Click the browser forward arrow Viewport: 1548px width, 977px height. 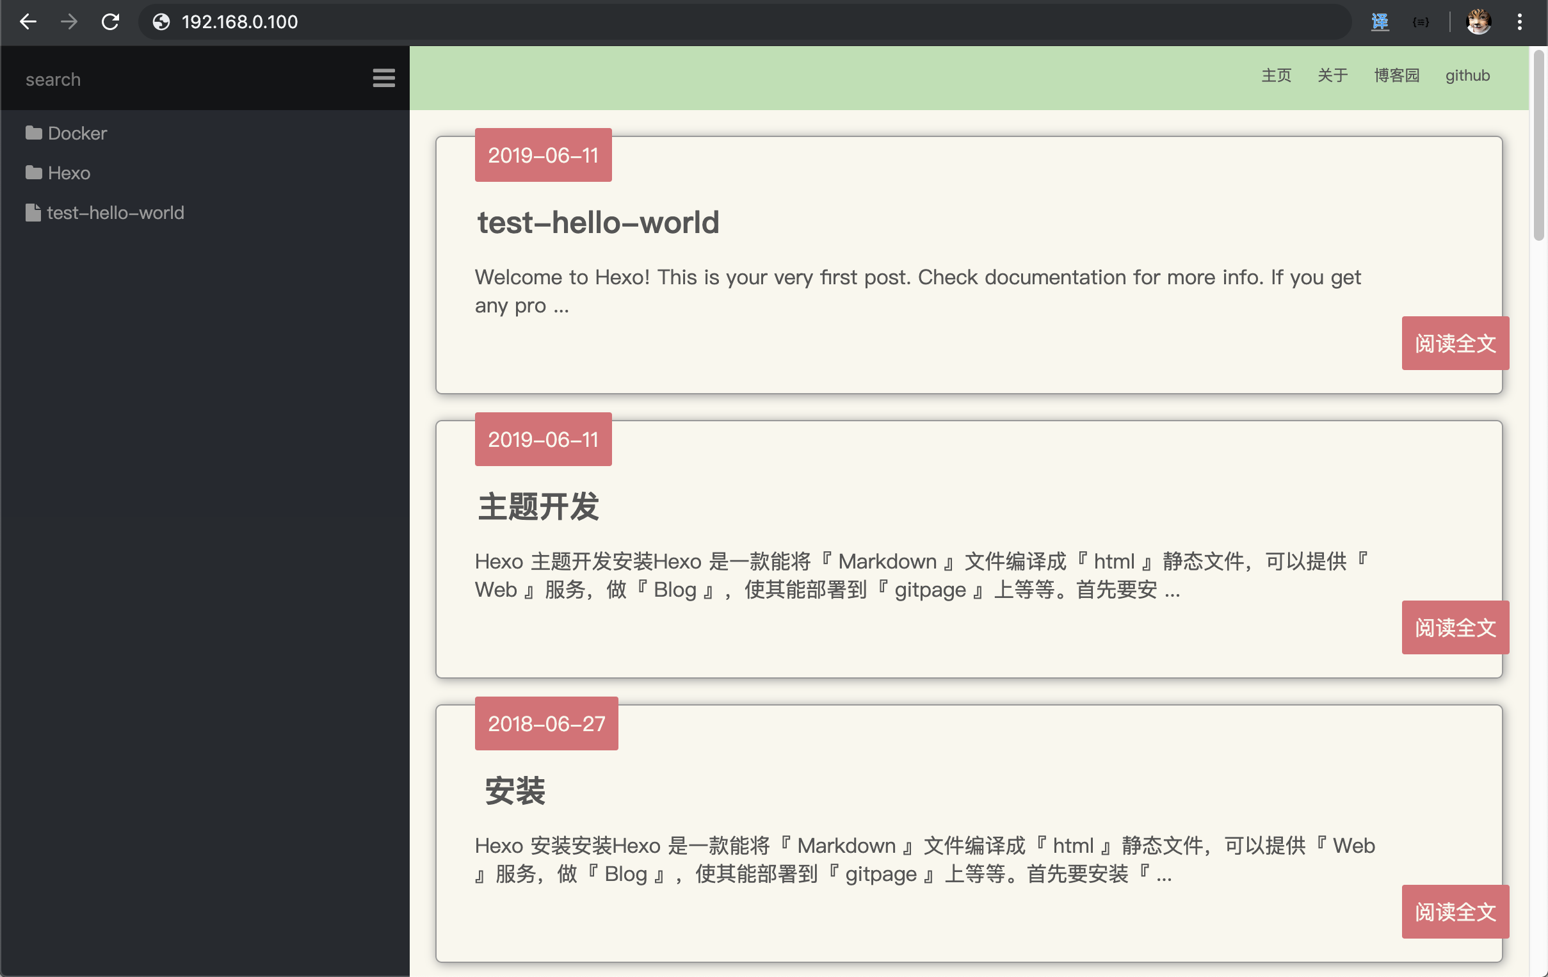[69, 22]
